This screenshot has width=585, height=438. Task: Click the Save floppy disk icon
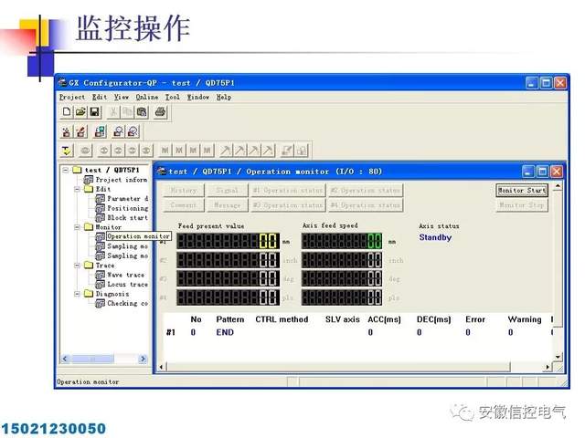pos(94,111)
